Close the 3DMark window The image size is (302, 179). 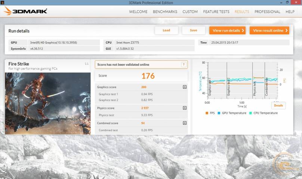tap(296, 3)
